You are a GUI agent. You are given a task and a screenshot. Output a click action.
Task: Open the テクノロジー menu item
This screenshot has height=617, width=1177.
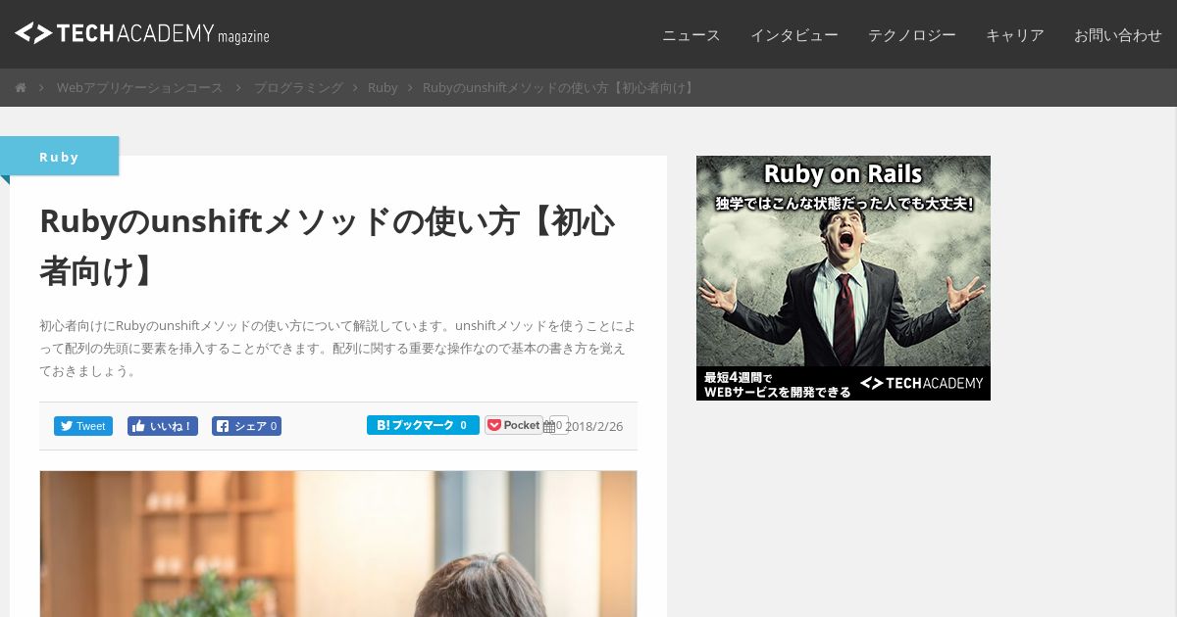912,35
